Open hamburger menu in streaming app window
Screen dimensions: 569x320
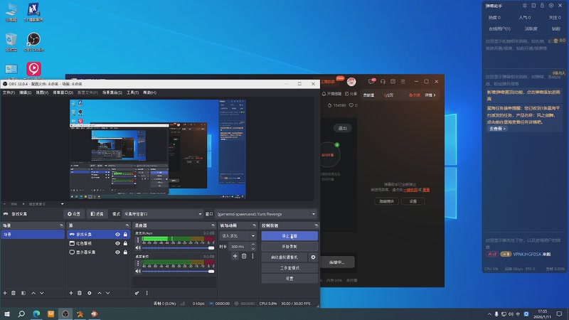[403, 82]
